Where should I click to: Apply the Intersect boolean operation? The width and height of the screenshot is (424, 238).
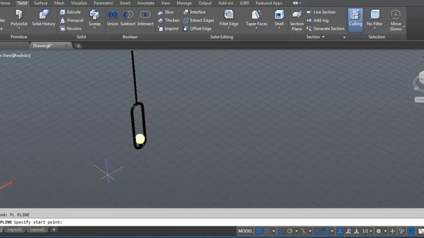145,19
